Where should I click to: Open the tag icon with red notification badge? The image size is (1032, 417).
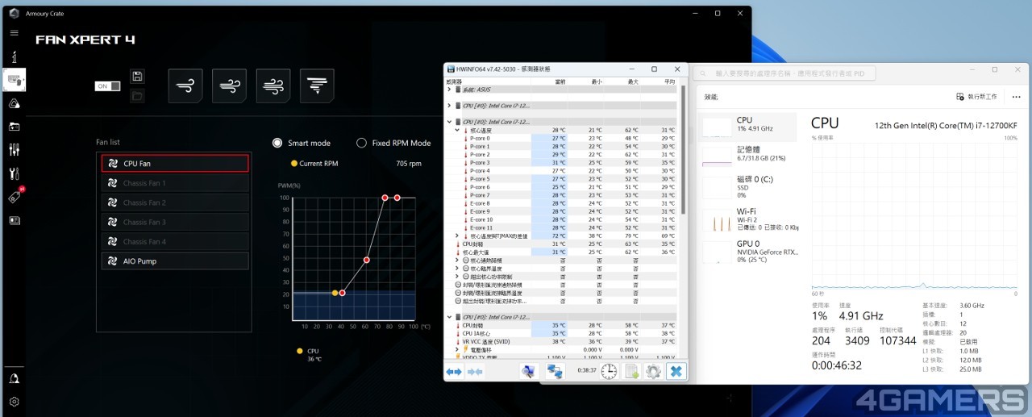tap(15, 197)
